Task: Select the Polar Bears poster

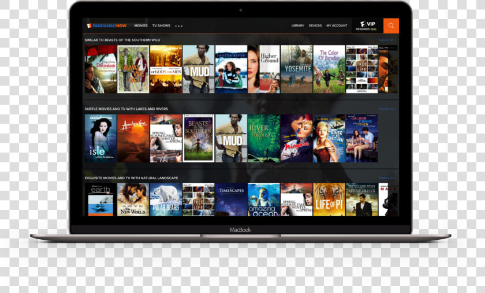Action: pyautogui.click(x=166, y=199)
